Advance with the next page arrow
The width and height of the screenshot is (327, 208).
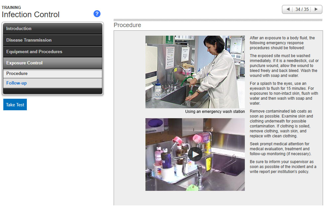coord(316,9)
